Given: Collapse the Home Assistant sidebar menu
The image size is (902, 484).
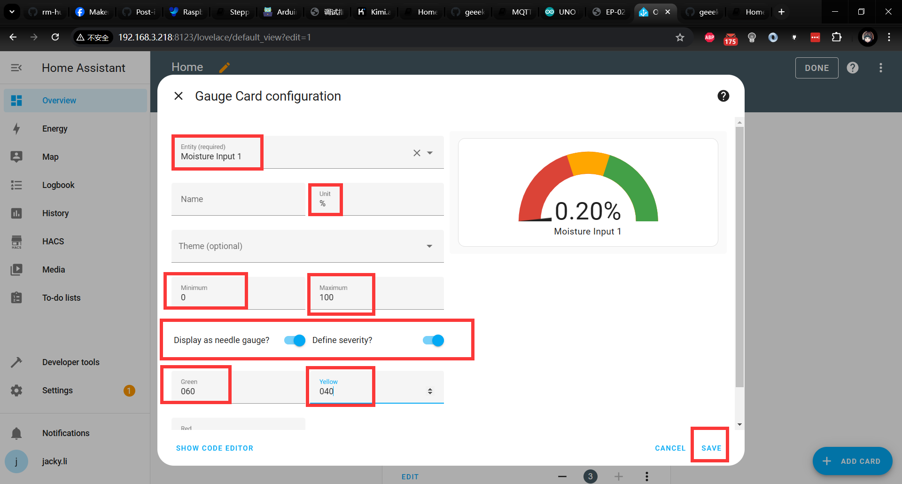Looking at the screenshot, I should tap(16, 68).
